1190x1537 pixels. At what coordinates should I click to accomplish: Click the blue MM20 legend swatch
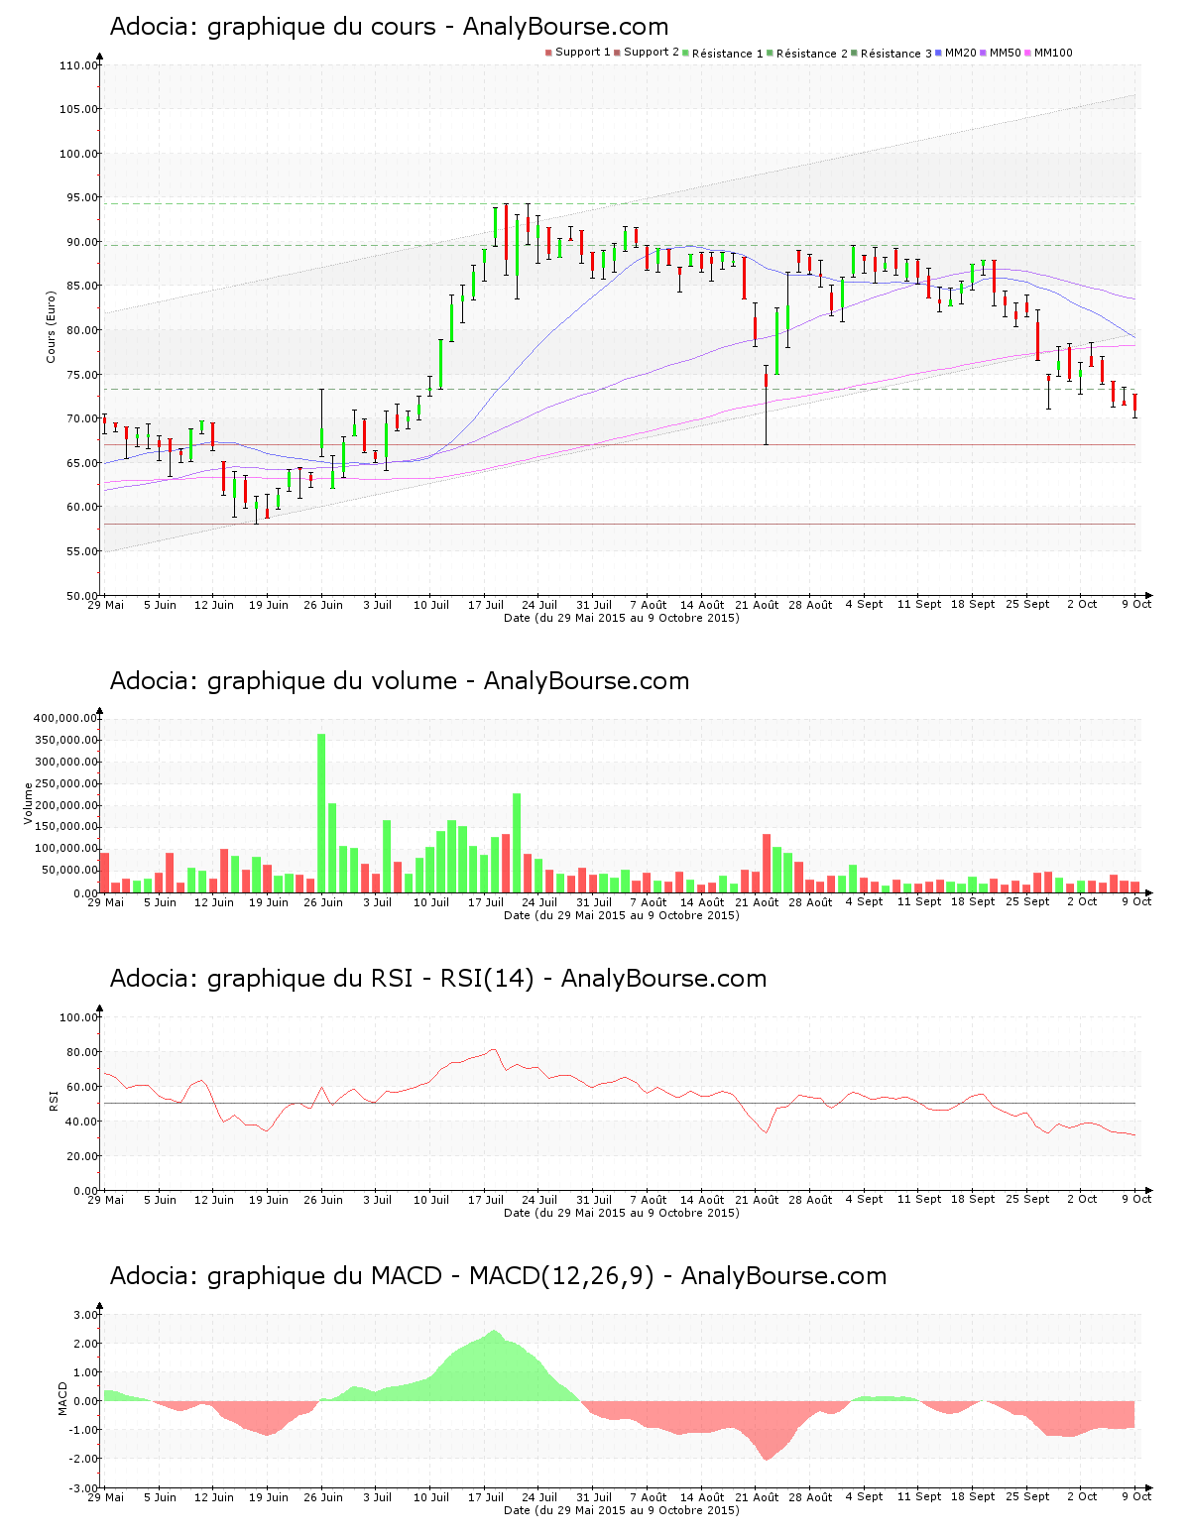click(x=939, y=53)
